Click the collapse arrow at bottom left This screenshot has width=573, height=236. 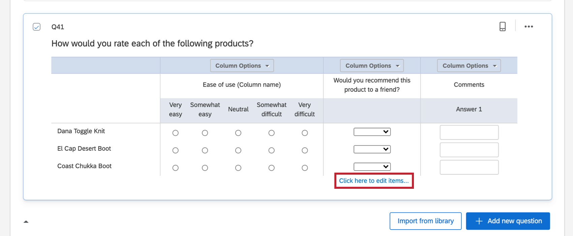tap(26, 222)
